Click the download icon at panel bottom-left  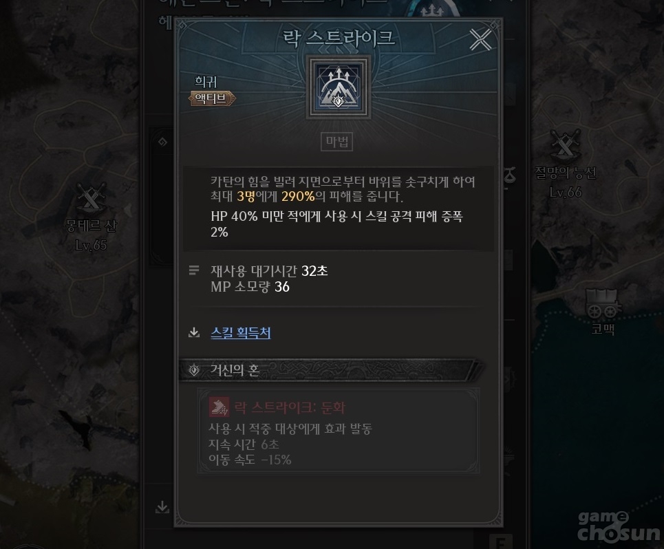[162, 506]
